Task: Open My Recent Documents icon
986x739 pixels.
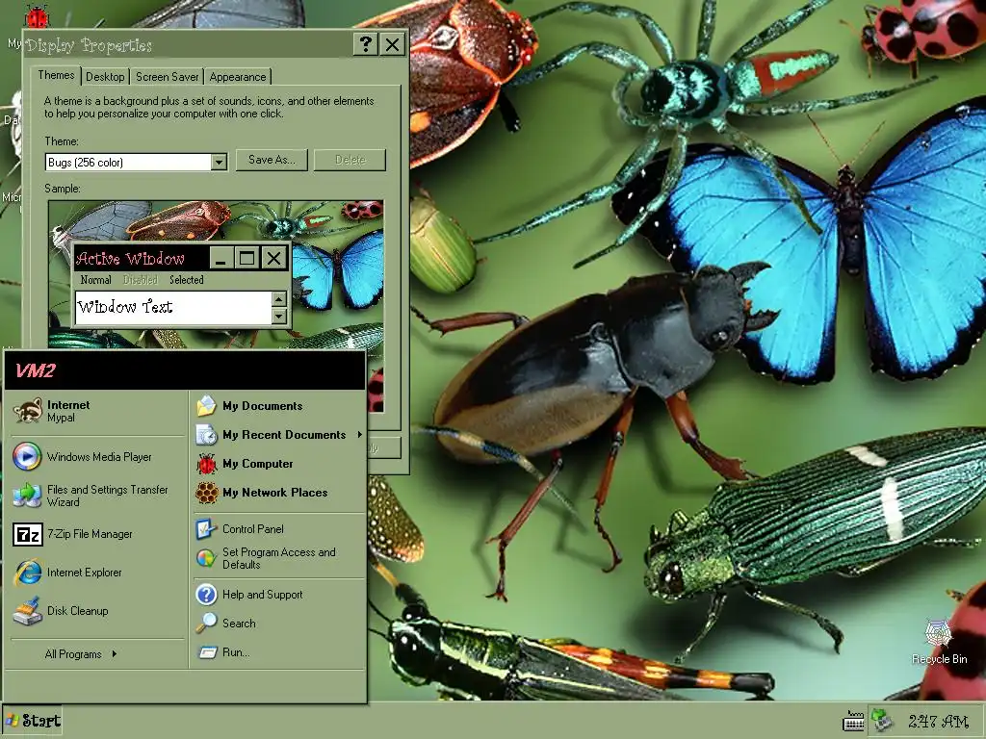Action: (x=206, y=435)
